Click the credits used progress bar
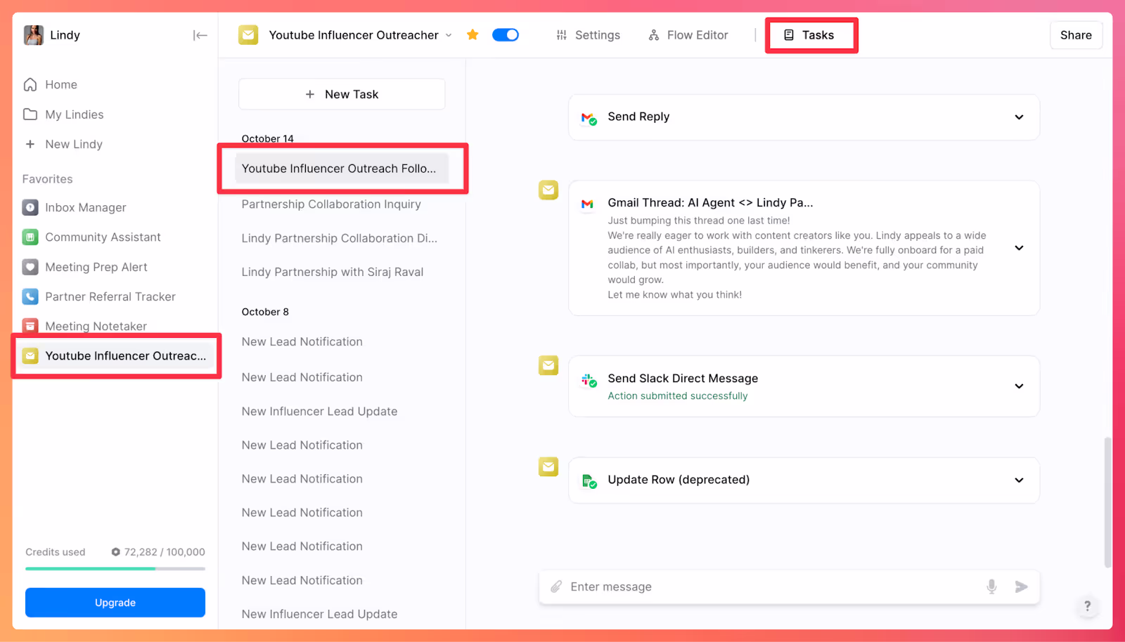1125x642 pixels. (115, 569)
